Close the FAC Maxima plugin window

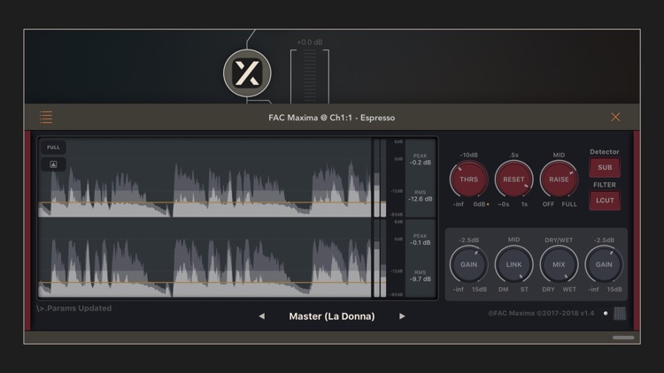tap(615, 118)
